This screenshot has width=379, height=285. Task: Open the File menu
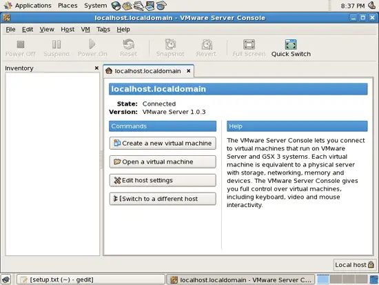pos(10,29)
